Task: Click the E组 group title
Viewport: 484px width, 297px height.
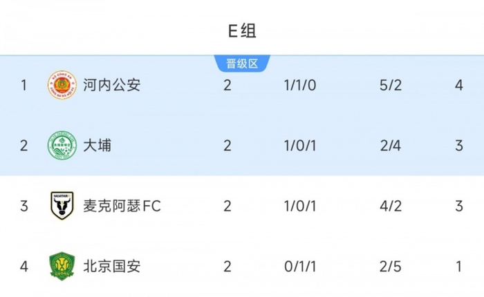Action: (242, 30)
